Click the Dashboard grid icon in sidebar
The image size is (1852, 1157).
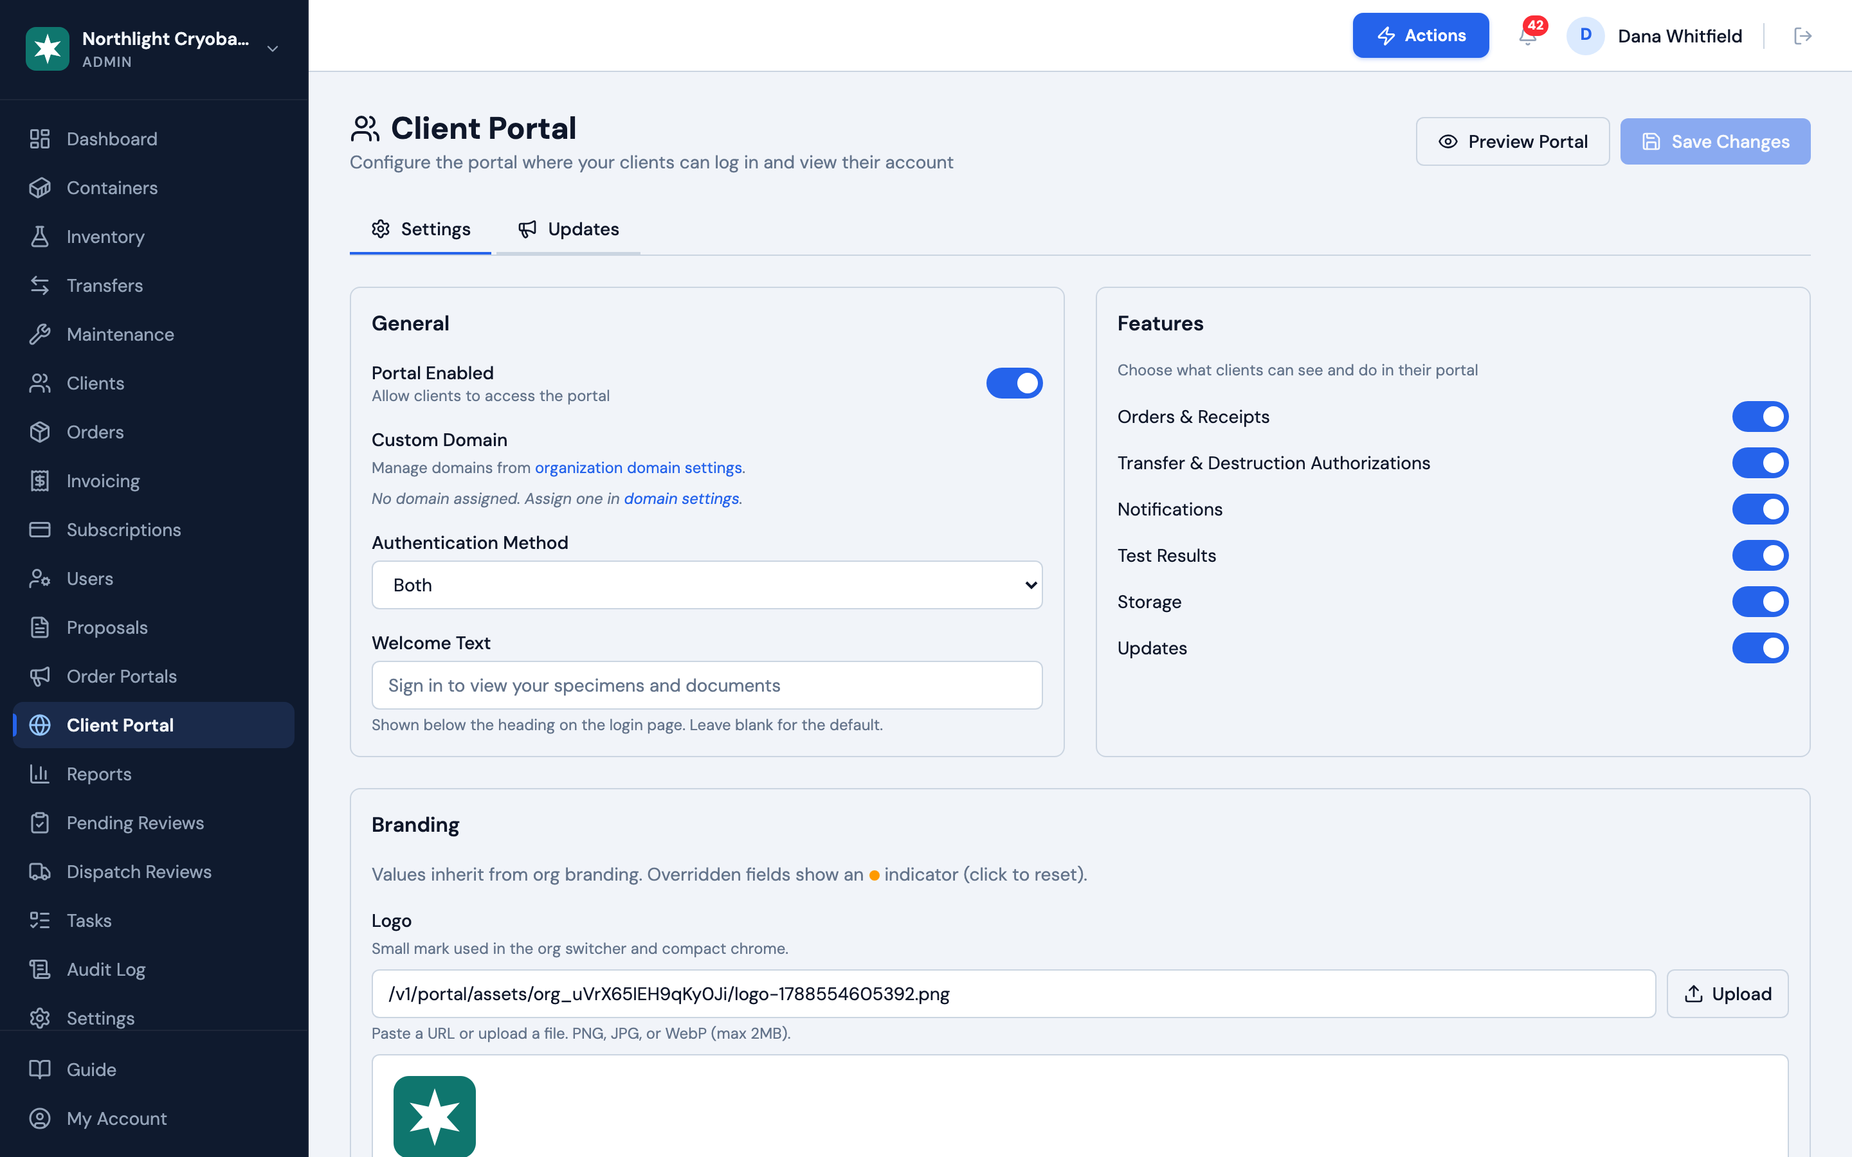[x=40, y=138]
